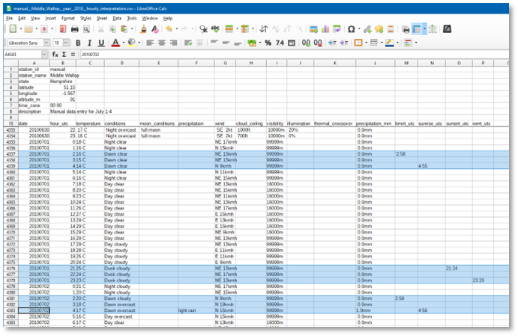The height and width of the screenshot is (336, 518).
Task: Open the font size dropdown
Action: (x=67, y=43)
